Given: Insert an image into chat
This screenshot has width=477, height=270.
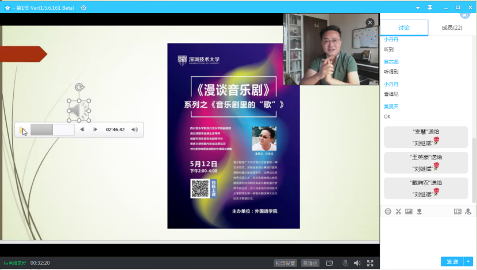Looking at the screenshot, I should pyautogui.click(x=409, y=212).
